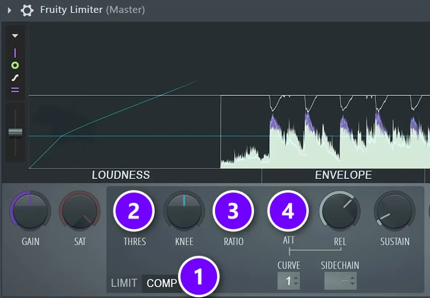Click the CURVE value field showing 1
This screenshot has height=298, width=430.
pos(288,281)
